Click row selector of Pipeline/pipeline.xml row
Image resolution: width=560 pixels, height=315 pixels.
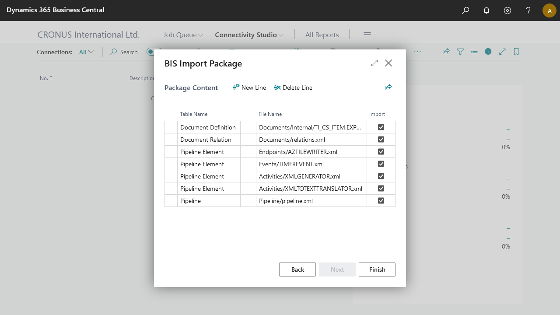coord(171,201)
